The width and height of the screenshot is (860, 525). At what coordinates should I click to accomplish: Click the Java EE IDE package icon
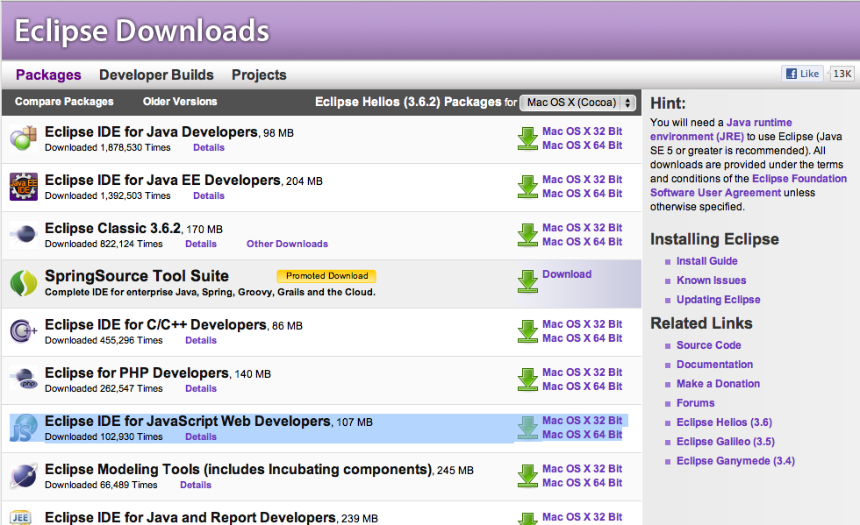[x=24, y=187]
